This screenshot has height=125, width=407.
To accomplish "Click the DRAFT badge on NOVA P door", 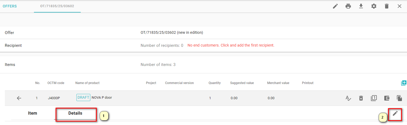I will tap(83, 98).
